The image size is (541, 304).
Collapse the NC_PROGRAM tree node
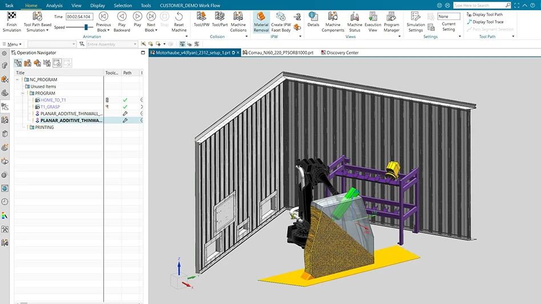[x=18, y=80]
